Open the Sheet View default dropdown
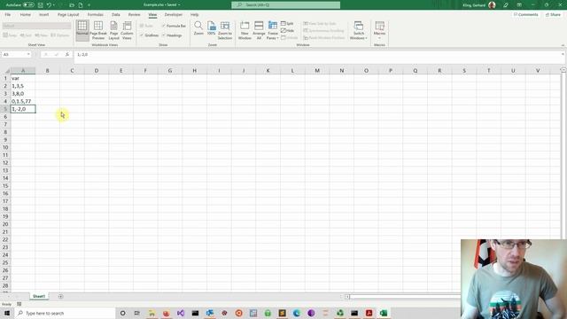 (x=36, y=26)
